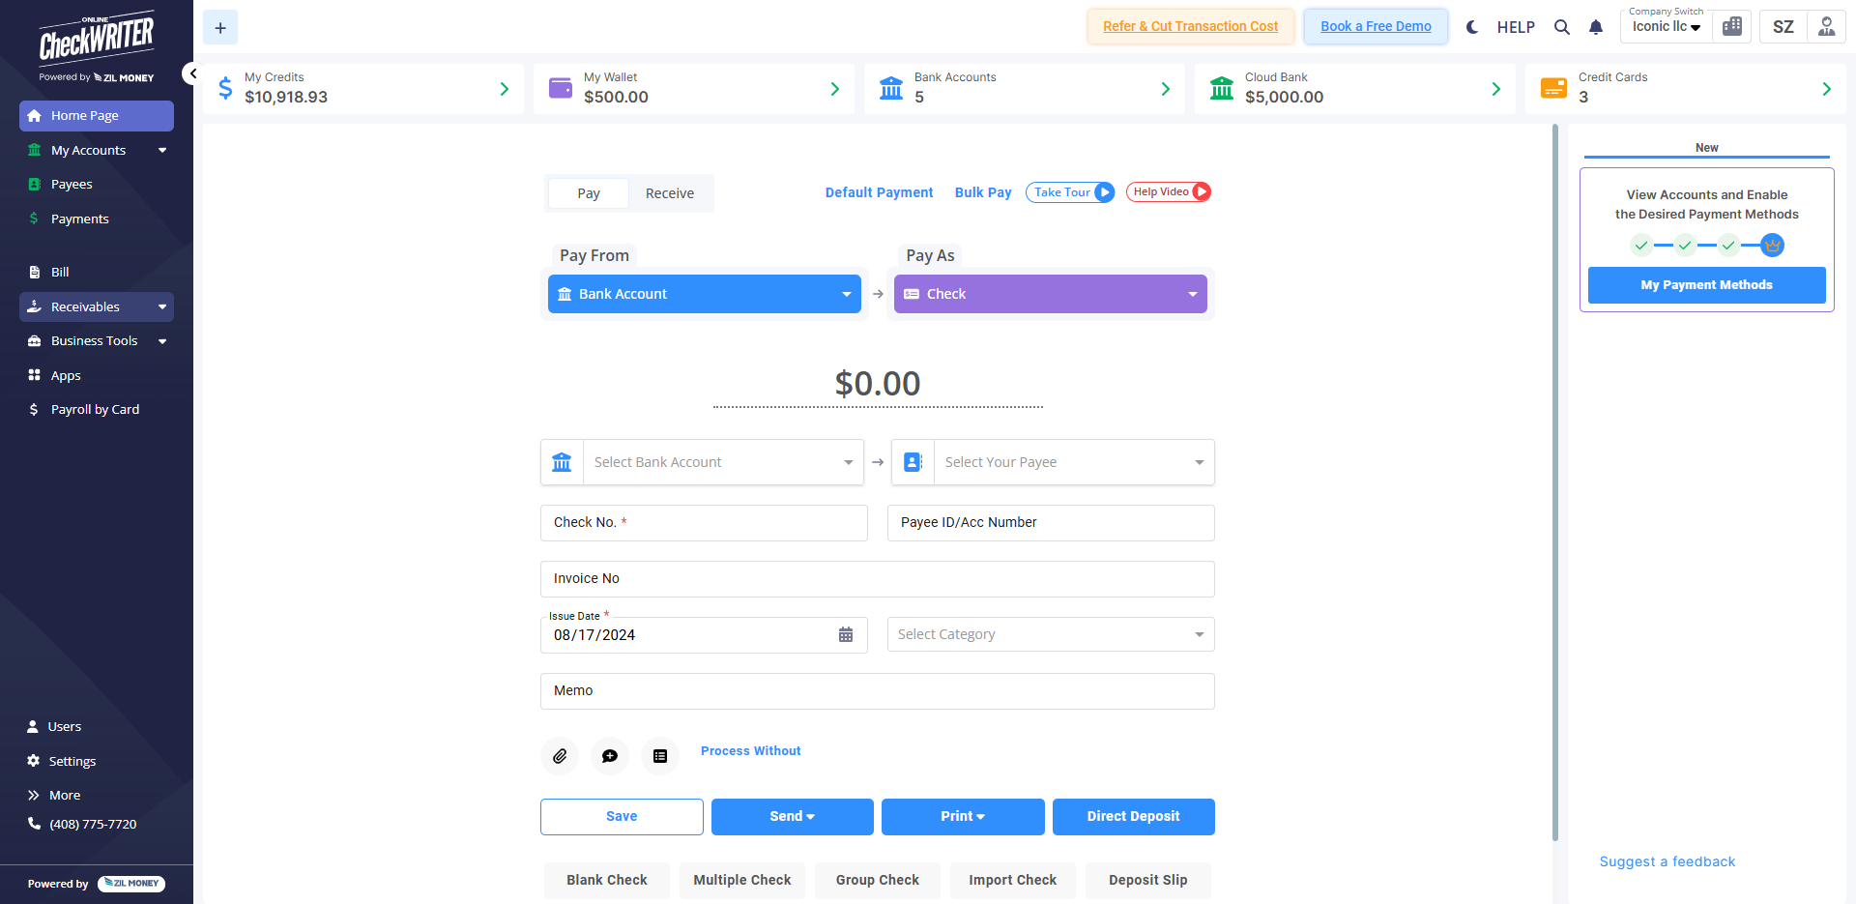Expand My Wallet chevron arrow

pos(835,89)
